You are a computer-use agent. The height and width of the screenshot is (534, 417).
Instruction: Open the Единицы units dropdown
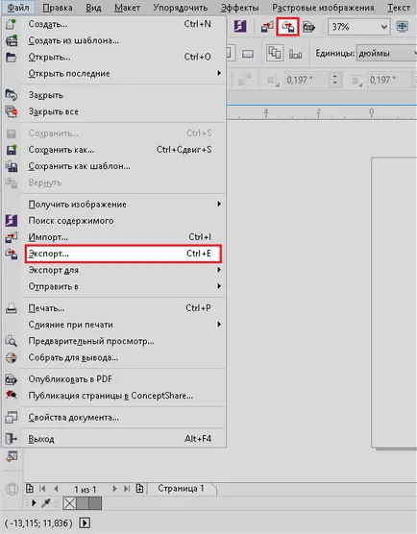[386, 53]
